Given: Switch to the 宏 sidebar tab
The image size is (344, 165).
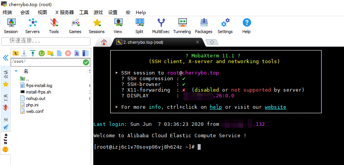Looking at the screenshot, I should [5, 122].
